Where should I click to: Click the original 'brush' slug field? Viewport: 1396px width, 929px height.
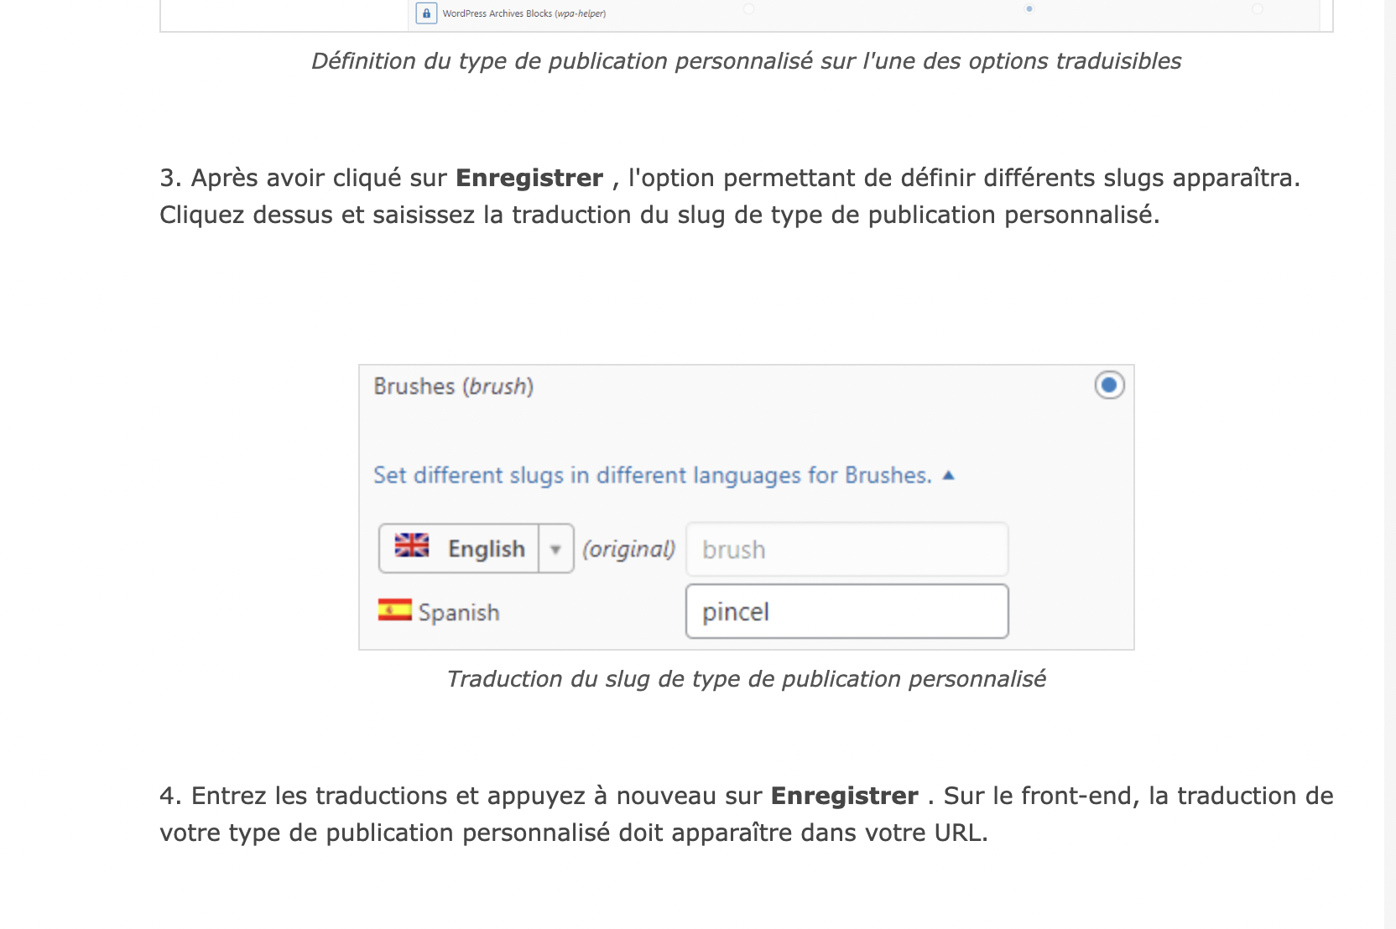tap(846, 549)
